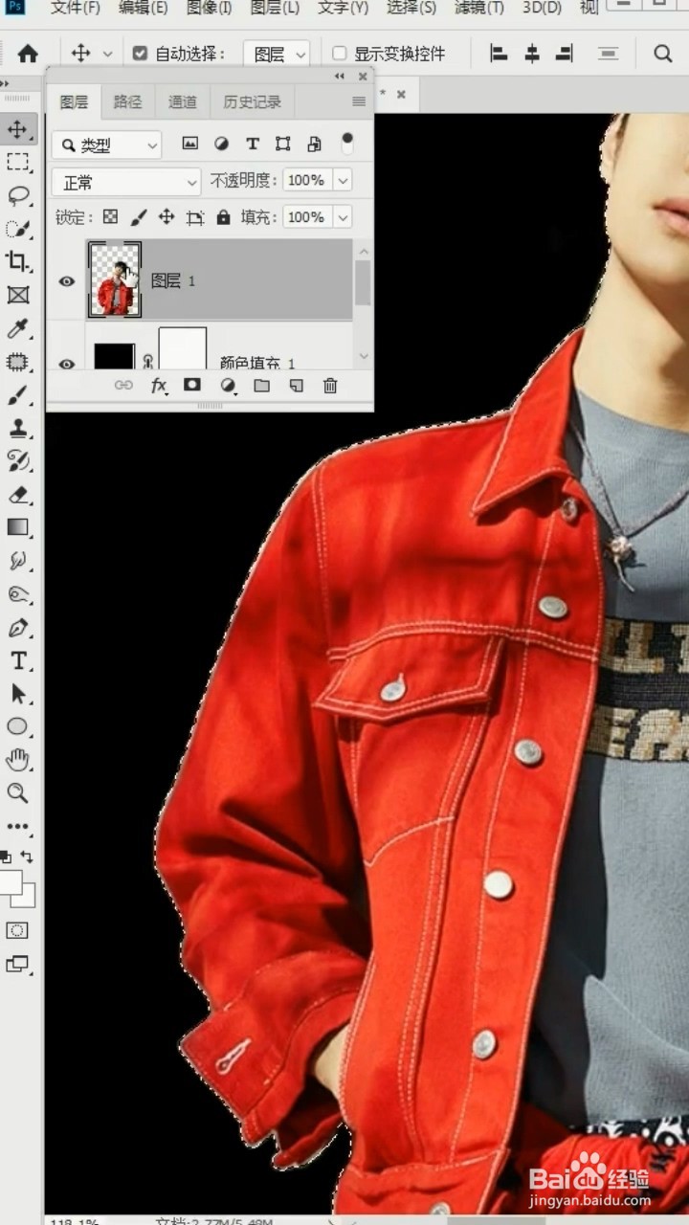
Task: Open the 不透明度 slider dropdown arrow
Action: tap(342, 180)
